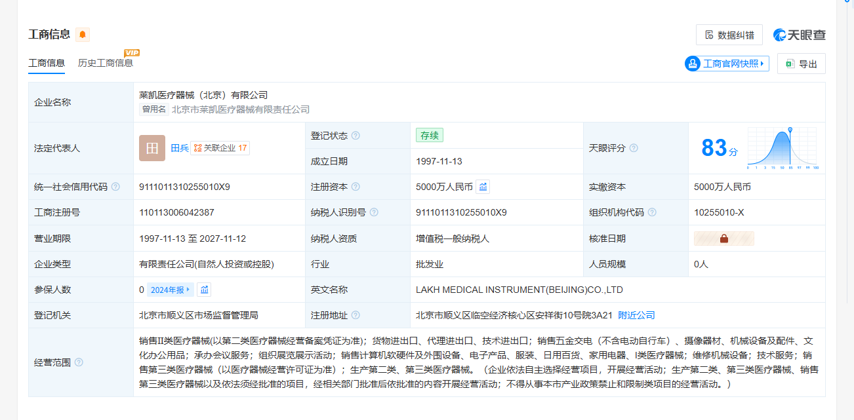
Task: Click the orange bell icon beside 工商信息
Action: click(x=83, y=35)
